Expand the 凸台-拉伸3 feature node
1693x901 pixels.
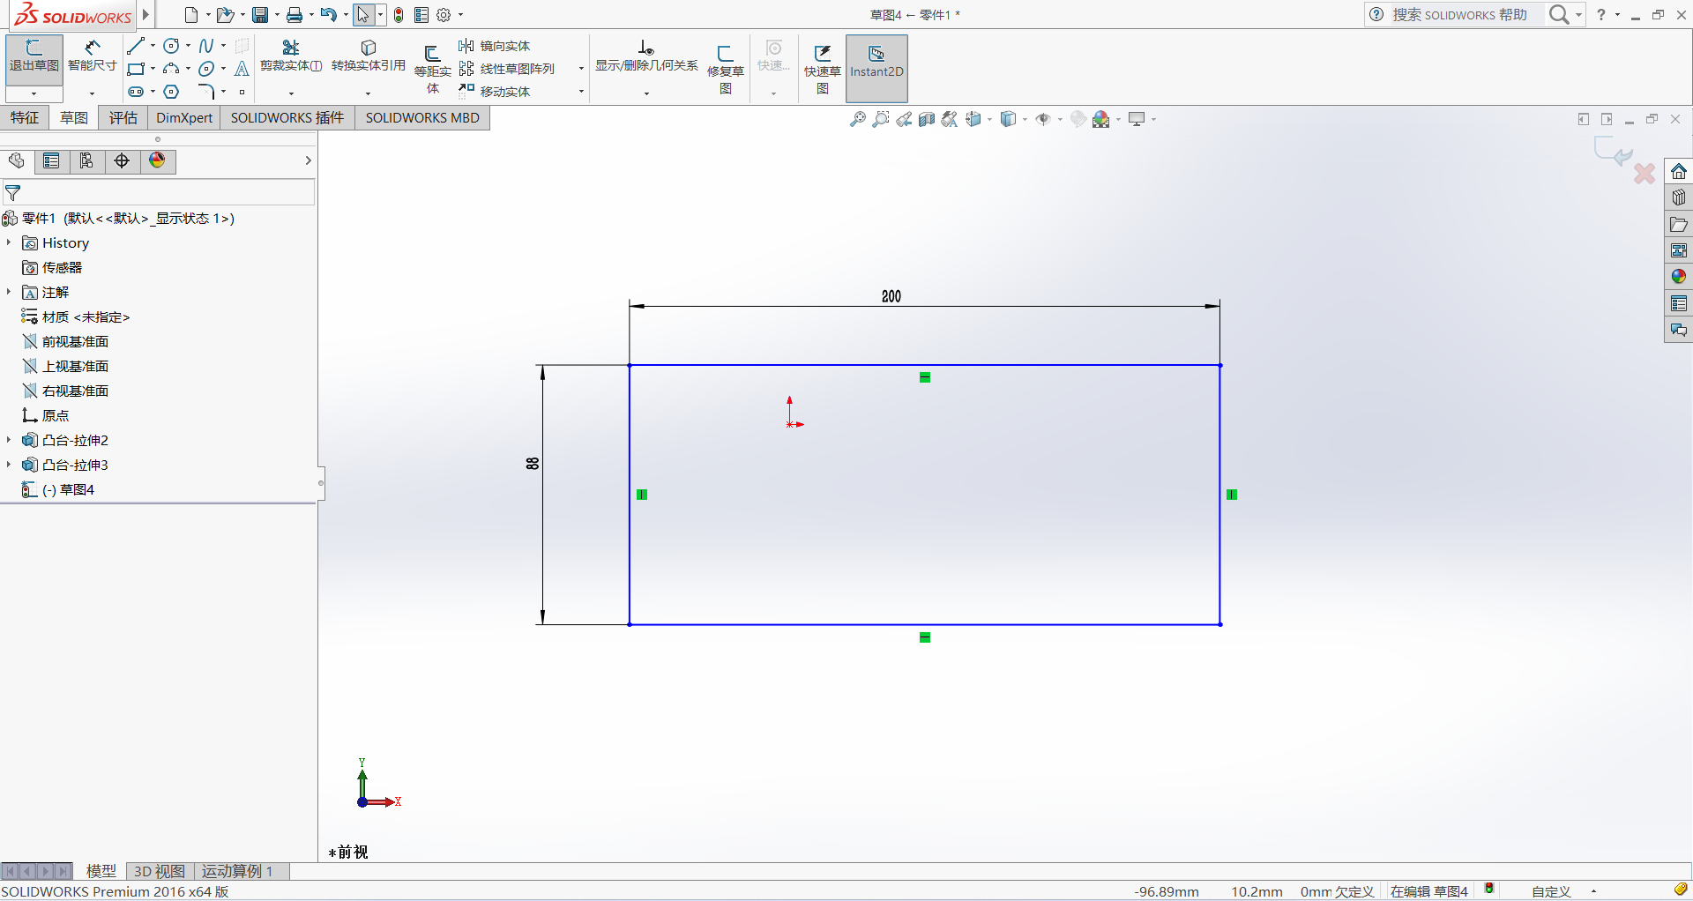point(9,465)
